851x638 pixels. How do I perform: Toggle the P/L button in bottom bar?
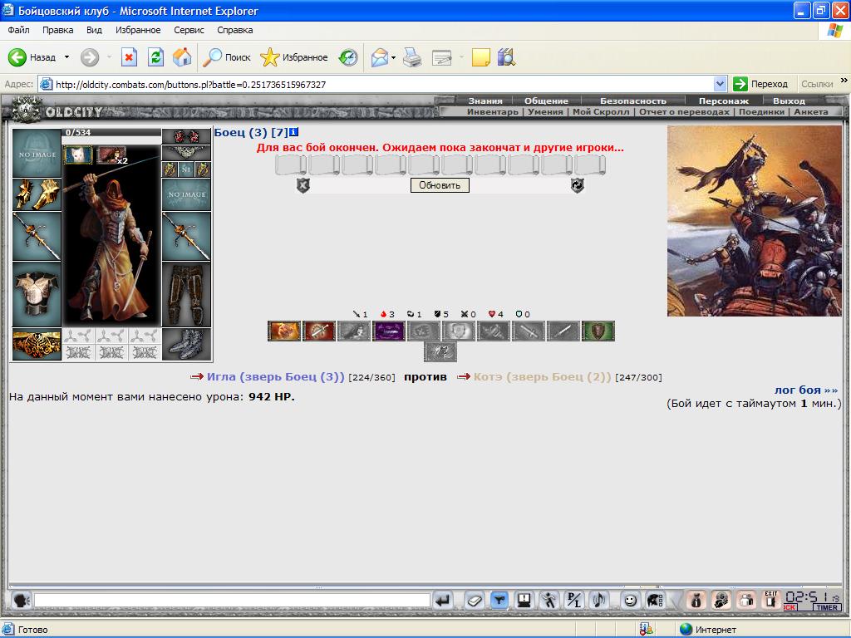tap(574, 601)
